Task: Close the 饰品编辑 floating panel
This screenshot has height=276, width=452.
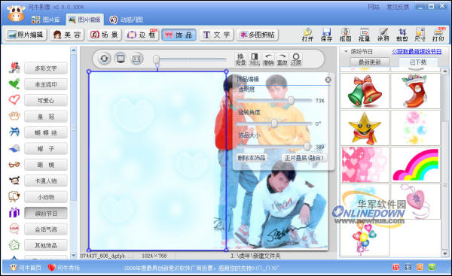Action: click(328, 80)
